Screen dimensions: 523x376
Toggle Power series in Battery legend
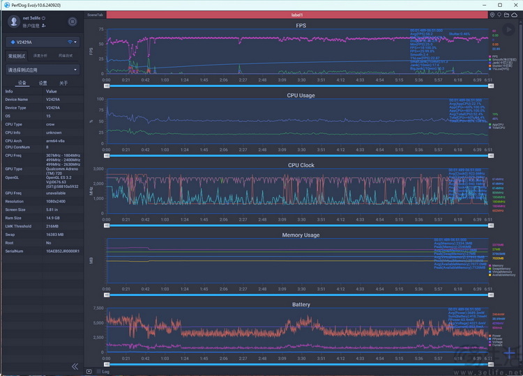click(x=495, y=336)
